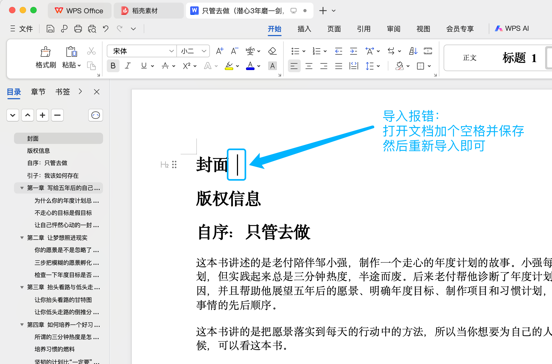Open the 章节 navigation tab
552x364 pixels.
coord(38,92)
